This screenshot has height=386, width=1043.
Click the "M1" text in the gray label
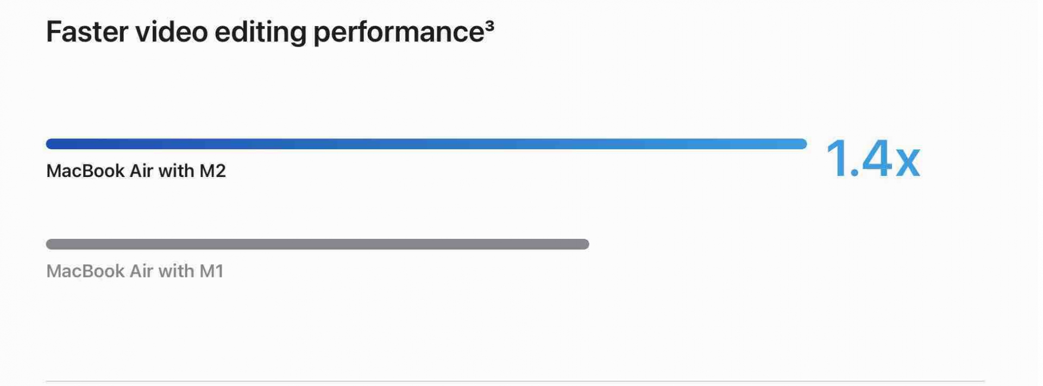211,271
